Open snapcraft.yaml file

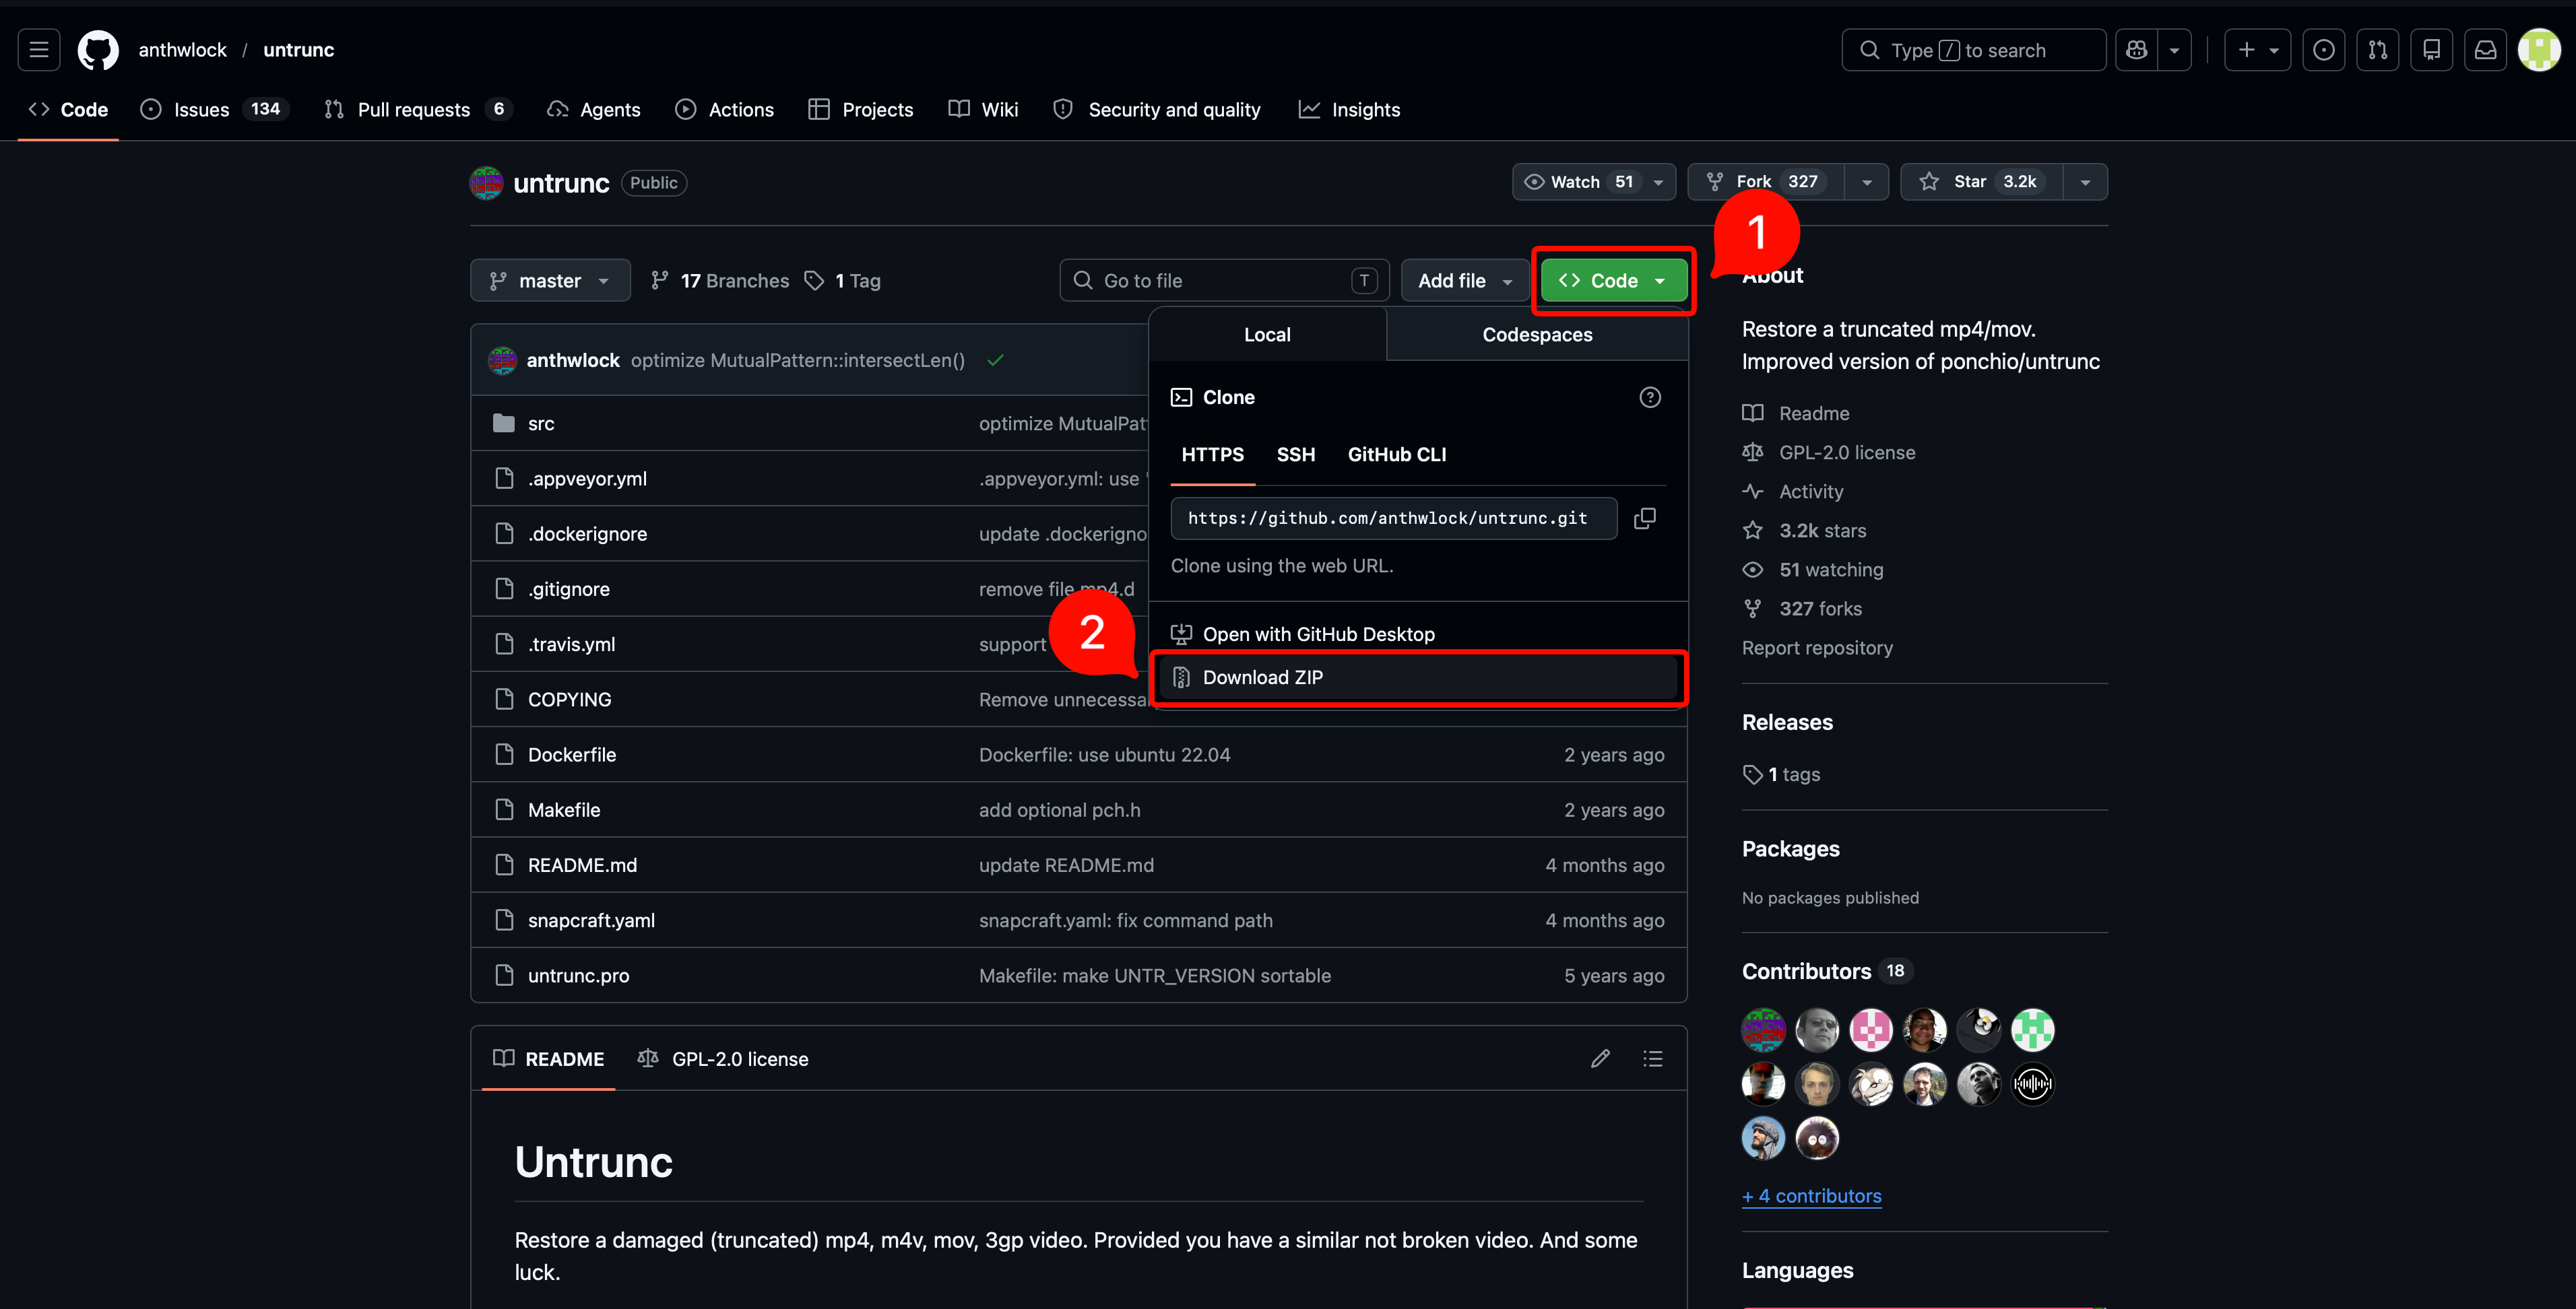(591, 920)
